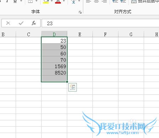The width and height of the screenshot is (159, 138).
Task: Open the Quick Analysis button
Action: pyautogui.click(x=73, y=87)
